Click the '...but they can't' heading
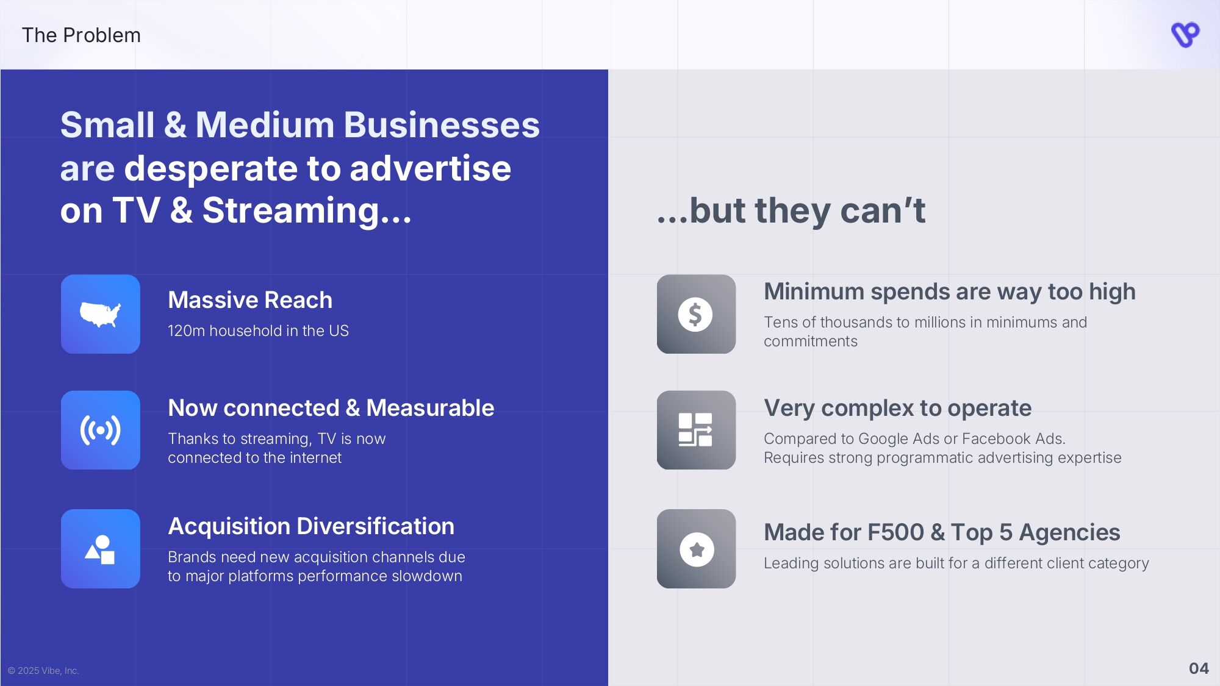The image size is (1220, 686). (x=791, y=212)
